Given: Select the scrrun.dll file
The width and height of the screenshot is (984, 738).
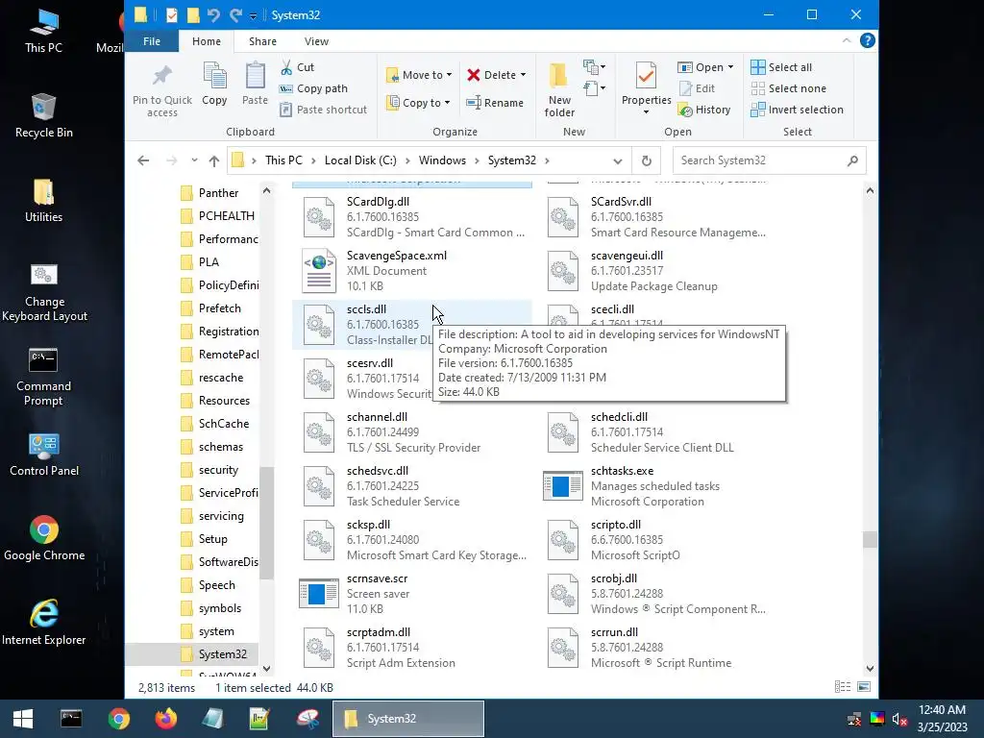Looking at the screenshot, I should point(656,648).
